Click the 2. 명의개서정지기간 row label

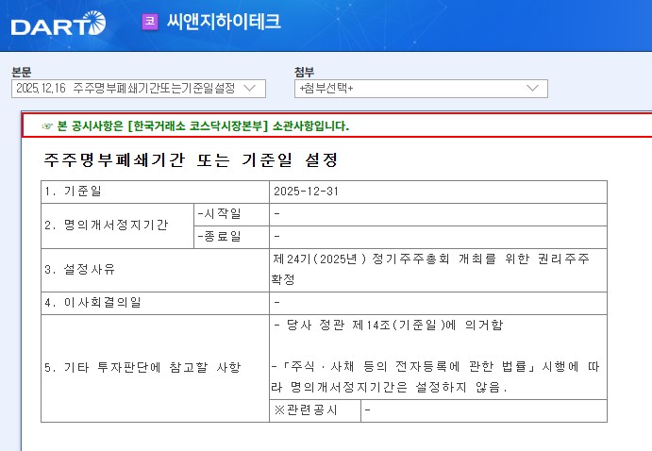point(106,225)
